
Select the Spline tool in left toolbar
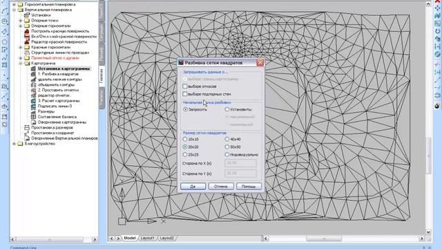(x=4, y=57)
